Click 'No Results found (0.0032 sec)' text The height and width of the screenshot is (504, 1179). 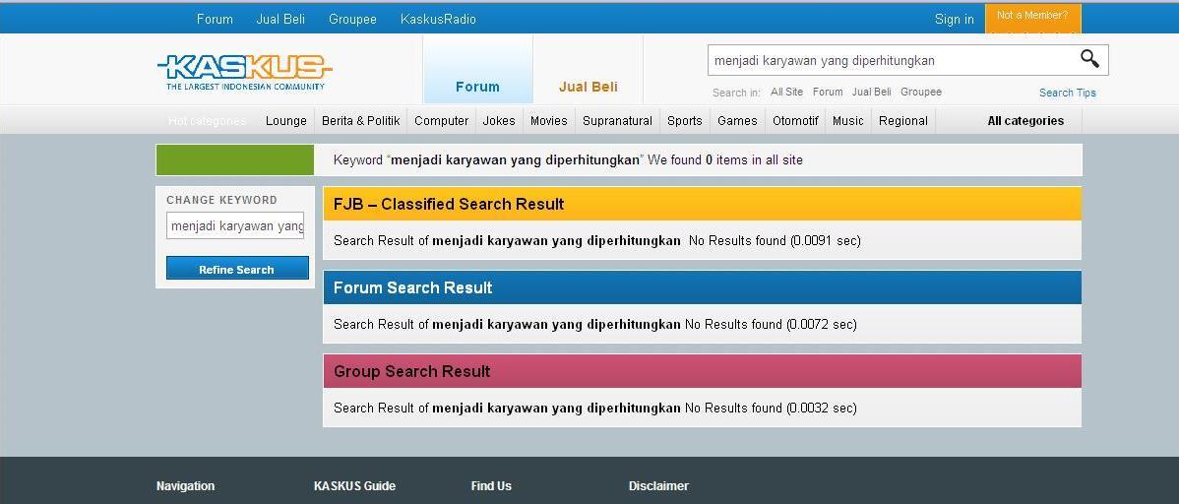click(771, 408)
